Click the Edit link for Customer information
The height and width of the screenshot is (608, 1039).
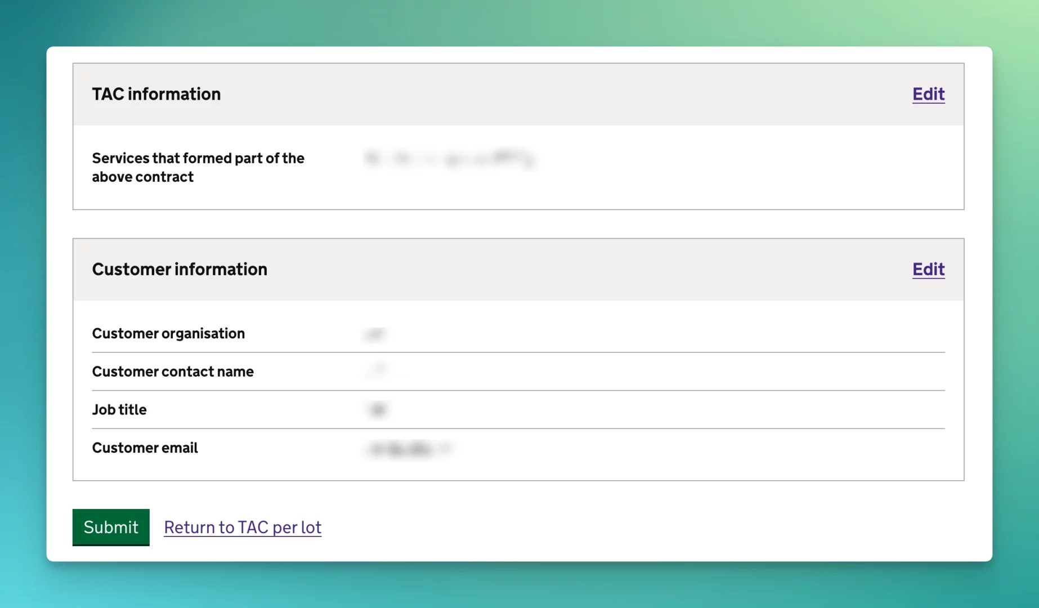[x=928, y=270]
